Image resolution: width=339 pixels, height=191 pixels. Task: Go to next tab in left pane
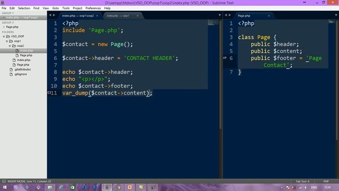tap(54, 15)
